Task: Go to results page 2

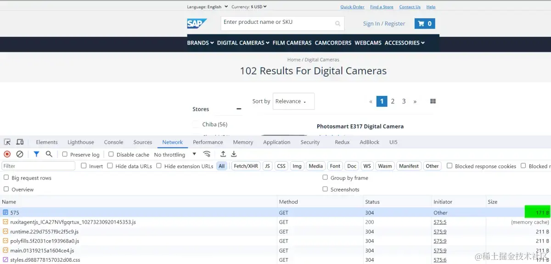Action: [x=393, y=101]
